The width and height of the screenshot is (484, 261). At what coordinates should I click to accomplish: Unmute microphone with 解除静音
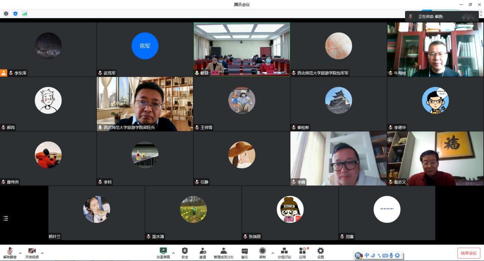[x=10, y=252]
